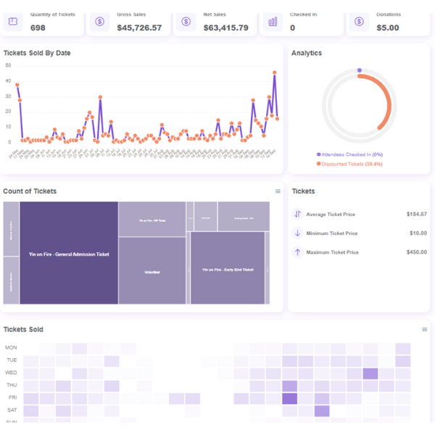Open the Tickets Sold heatmap menu icon
This screenshot has width=435, height=435.
click(x=424, y=329)
